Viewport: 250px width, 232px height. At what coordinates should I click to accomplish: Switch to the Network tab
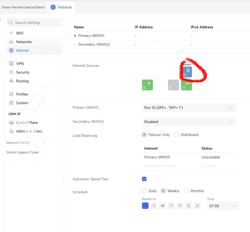[61, 7]
